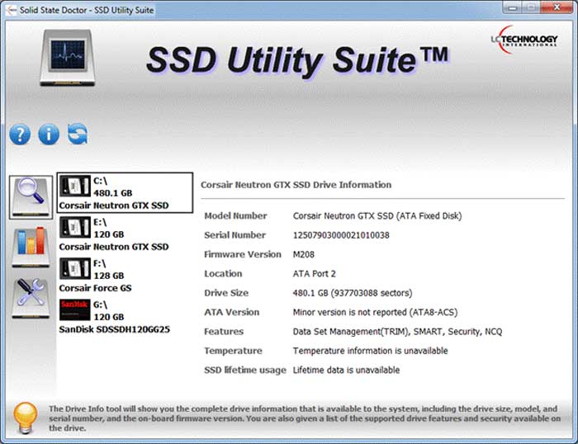This screenshot has width=578, height=444.
Task: Click the LC Technology logo
Action: click(x=524, y=40)
